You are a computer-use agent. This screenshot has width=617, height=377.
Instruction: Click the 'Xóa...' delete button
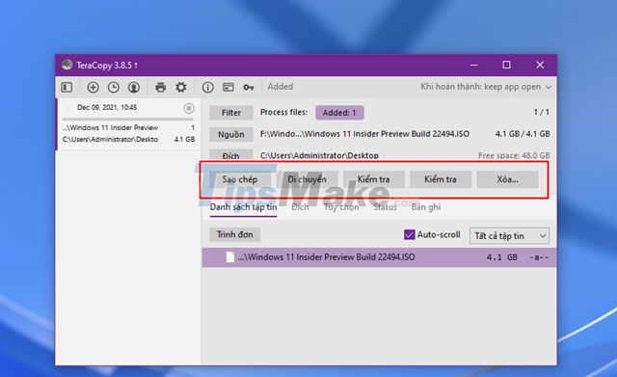pyautogui.click(x=508, y=179)
